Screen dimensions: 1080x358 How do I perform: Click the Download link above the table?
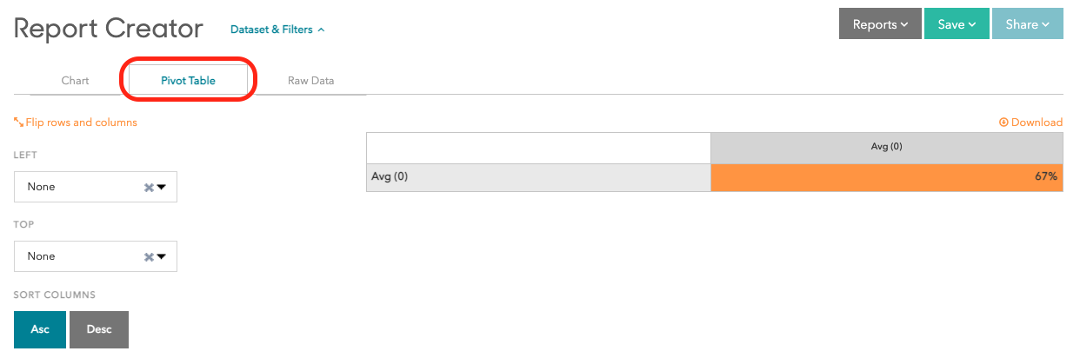coord(1031,123)
